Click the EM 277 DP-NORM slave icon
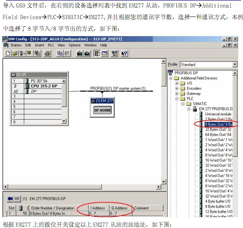This screenshot has width=243, height=228. pos(102,110)
